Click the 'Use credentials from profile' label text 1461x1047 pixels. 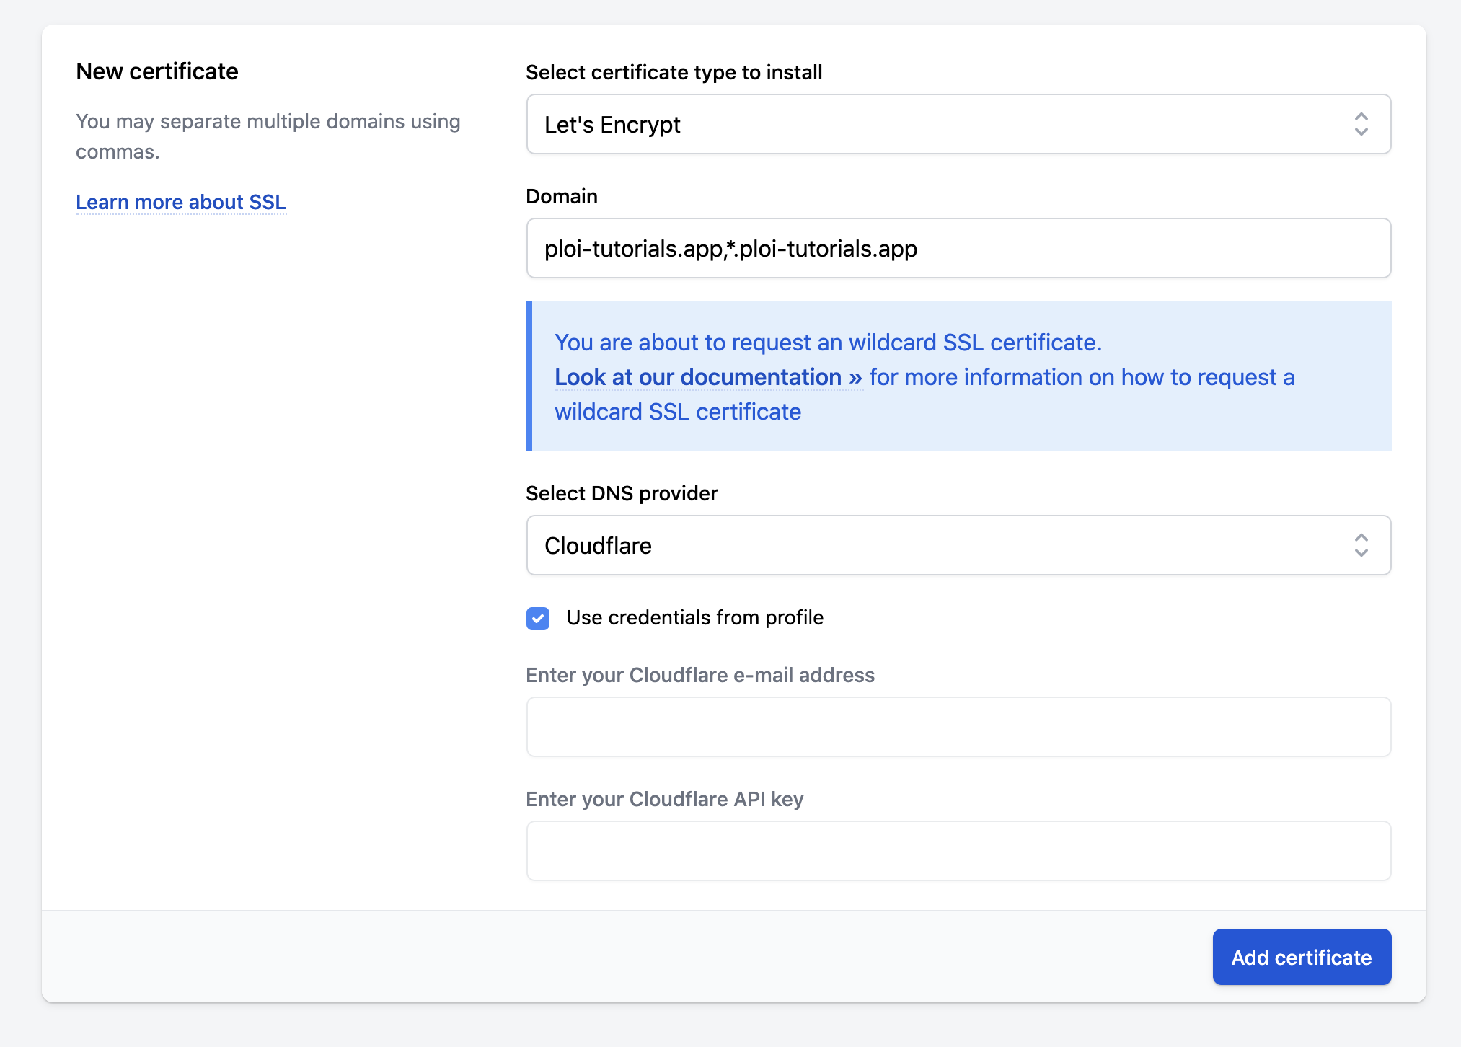coord(695,617)
